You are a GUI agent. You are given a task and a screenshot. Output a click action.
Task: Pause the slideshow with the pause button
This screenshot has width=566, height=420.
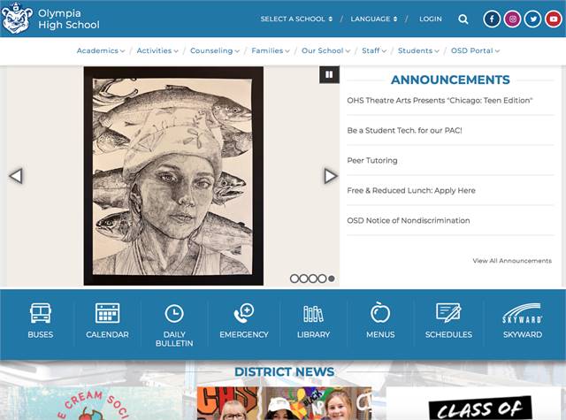(x=329, y=74)
